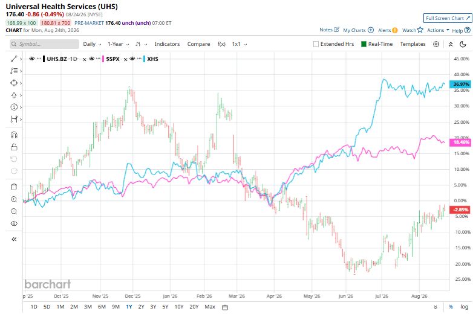Open Help
Image resolution: width=473 pixels, height=320 pixels.
tap(461, 30)
